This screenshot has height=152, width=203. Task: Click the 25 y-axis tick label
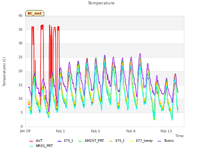coord(20,57)
